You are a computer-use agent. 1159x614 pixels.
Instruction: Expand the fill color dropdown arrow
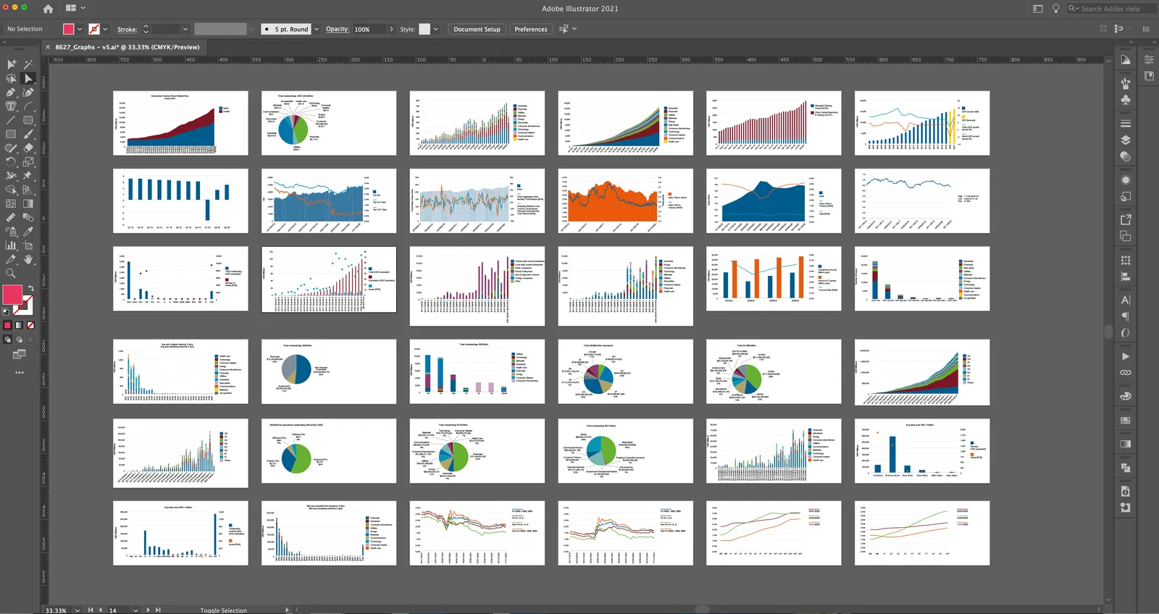[x=80, y=29]
